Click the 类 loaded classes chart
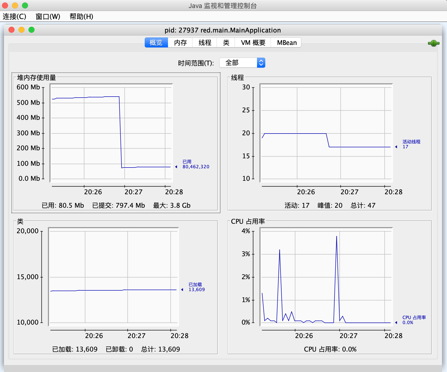The width and height of the screenshot is (447, 372). [x=113, y=277]
